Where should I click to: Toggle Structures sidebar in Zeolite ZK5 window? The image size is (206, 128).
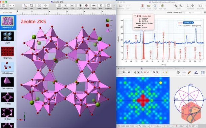[4, 5]
